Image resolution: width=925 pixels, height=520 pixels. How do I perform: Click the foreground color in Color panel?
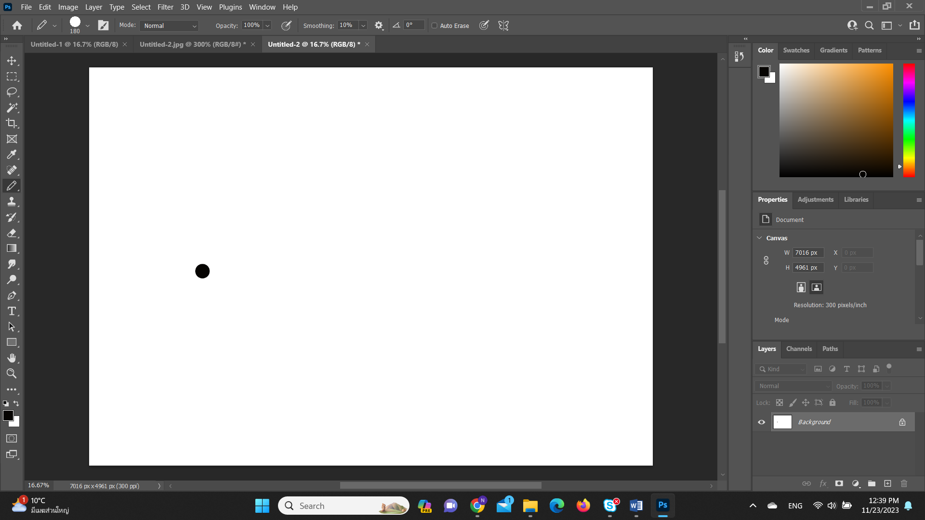point(764,72)
